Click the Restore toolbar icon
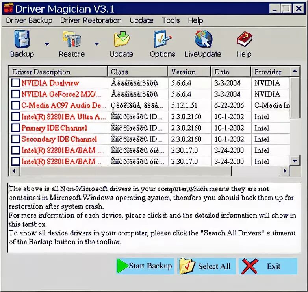308x292 pixels. [72, 39]
